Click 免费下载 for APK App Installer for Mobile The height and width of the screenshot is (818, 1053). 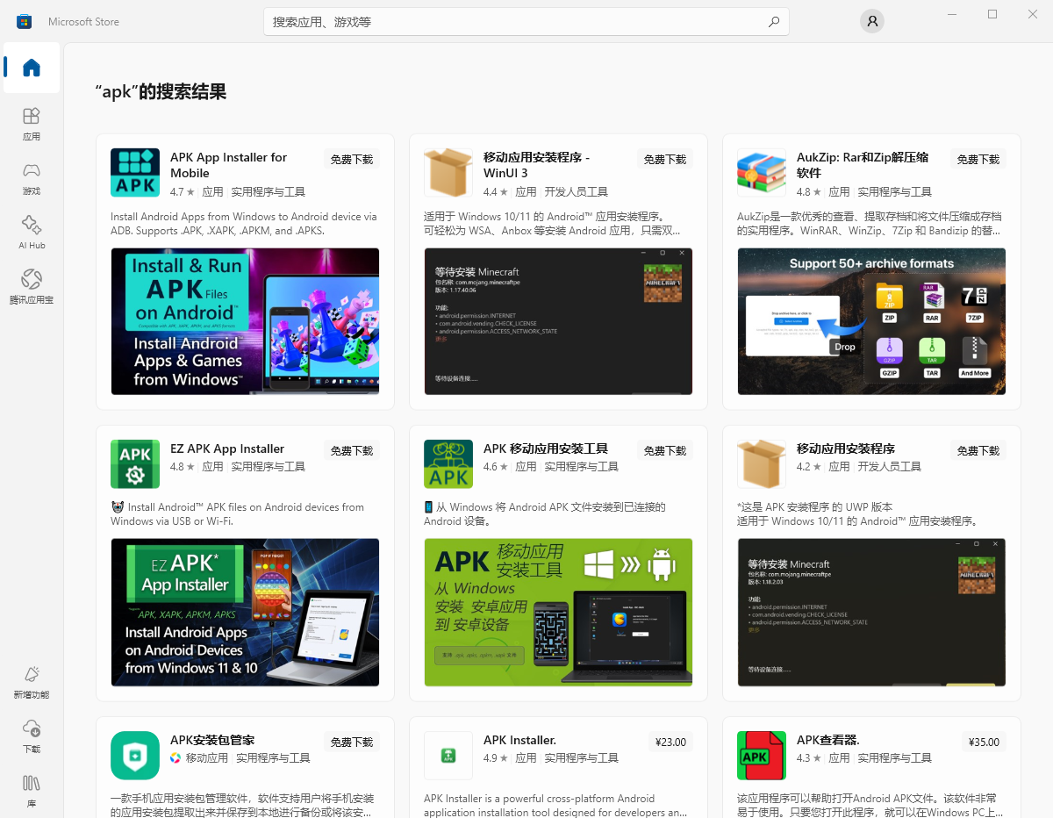point(352,159)
